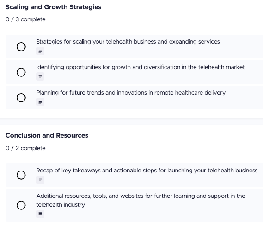This screenshot has height=228, width=263.
Task: Open notes icon under Planning for future trends
Action: pos(40,102)
